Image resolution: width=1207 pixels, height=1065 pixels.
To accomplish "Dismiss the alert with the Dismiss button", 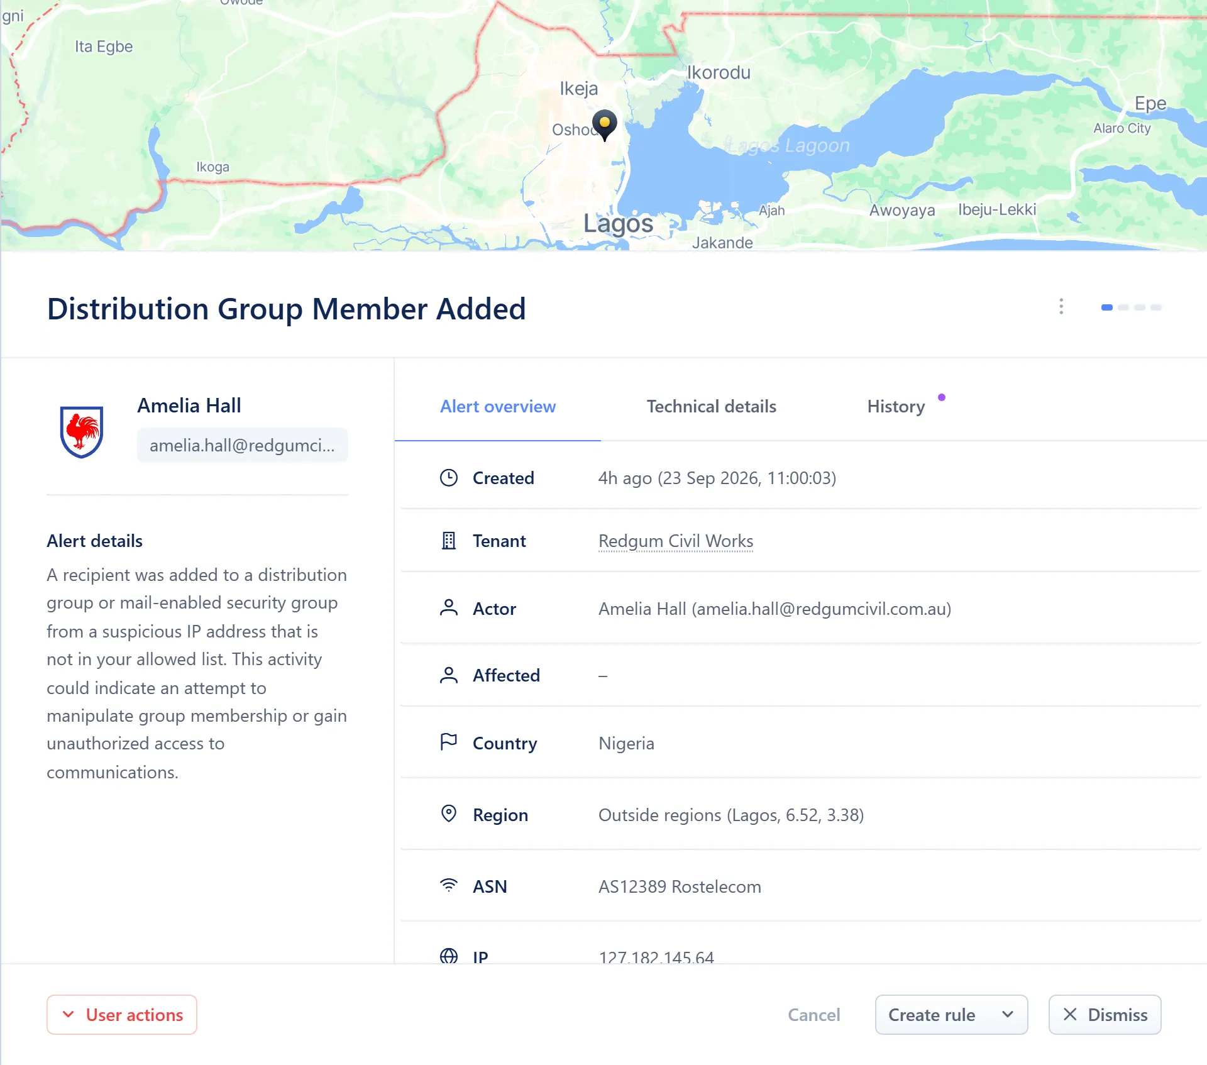I will tap(1105, 1015).
